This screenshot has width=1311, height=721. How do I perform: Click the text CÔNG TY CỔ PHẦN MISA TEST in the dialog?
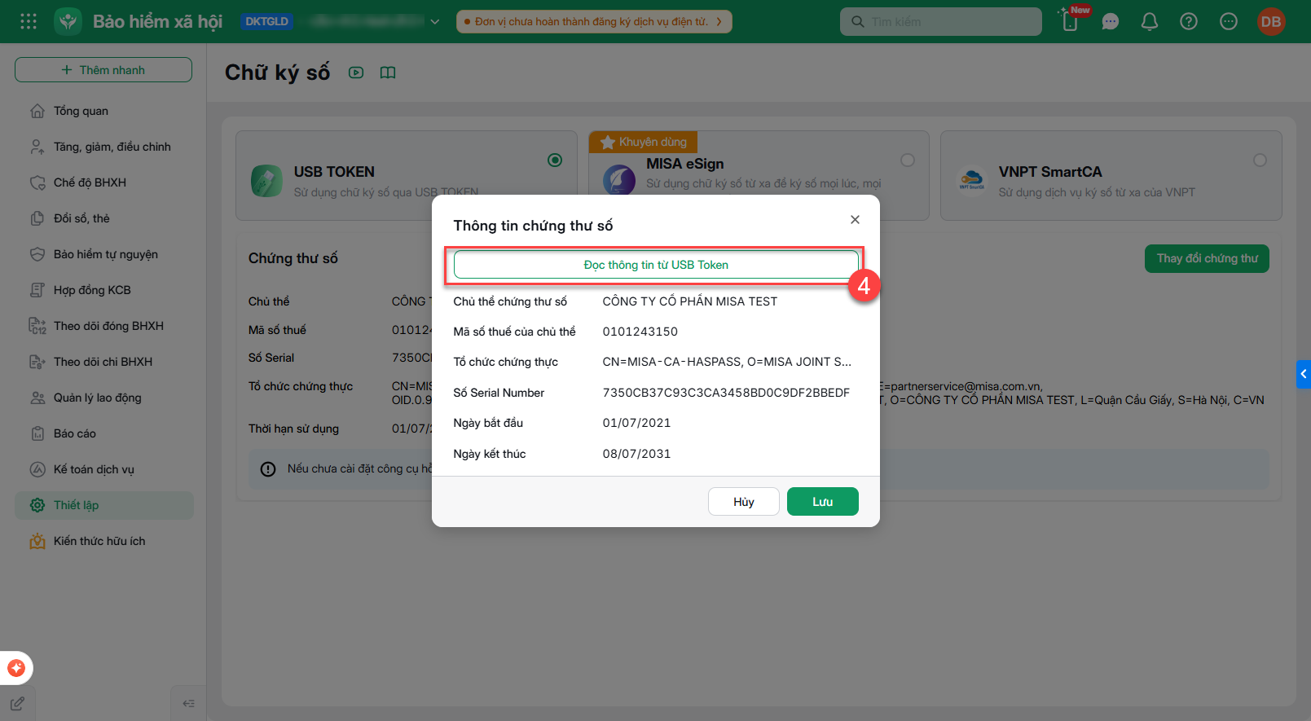690,301
